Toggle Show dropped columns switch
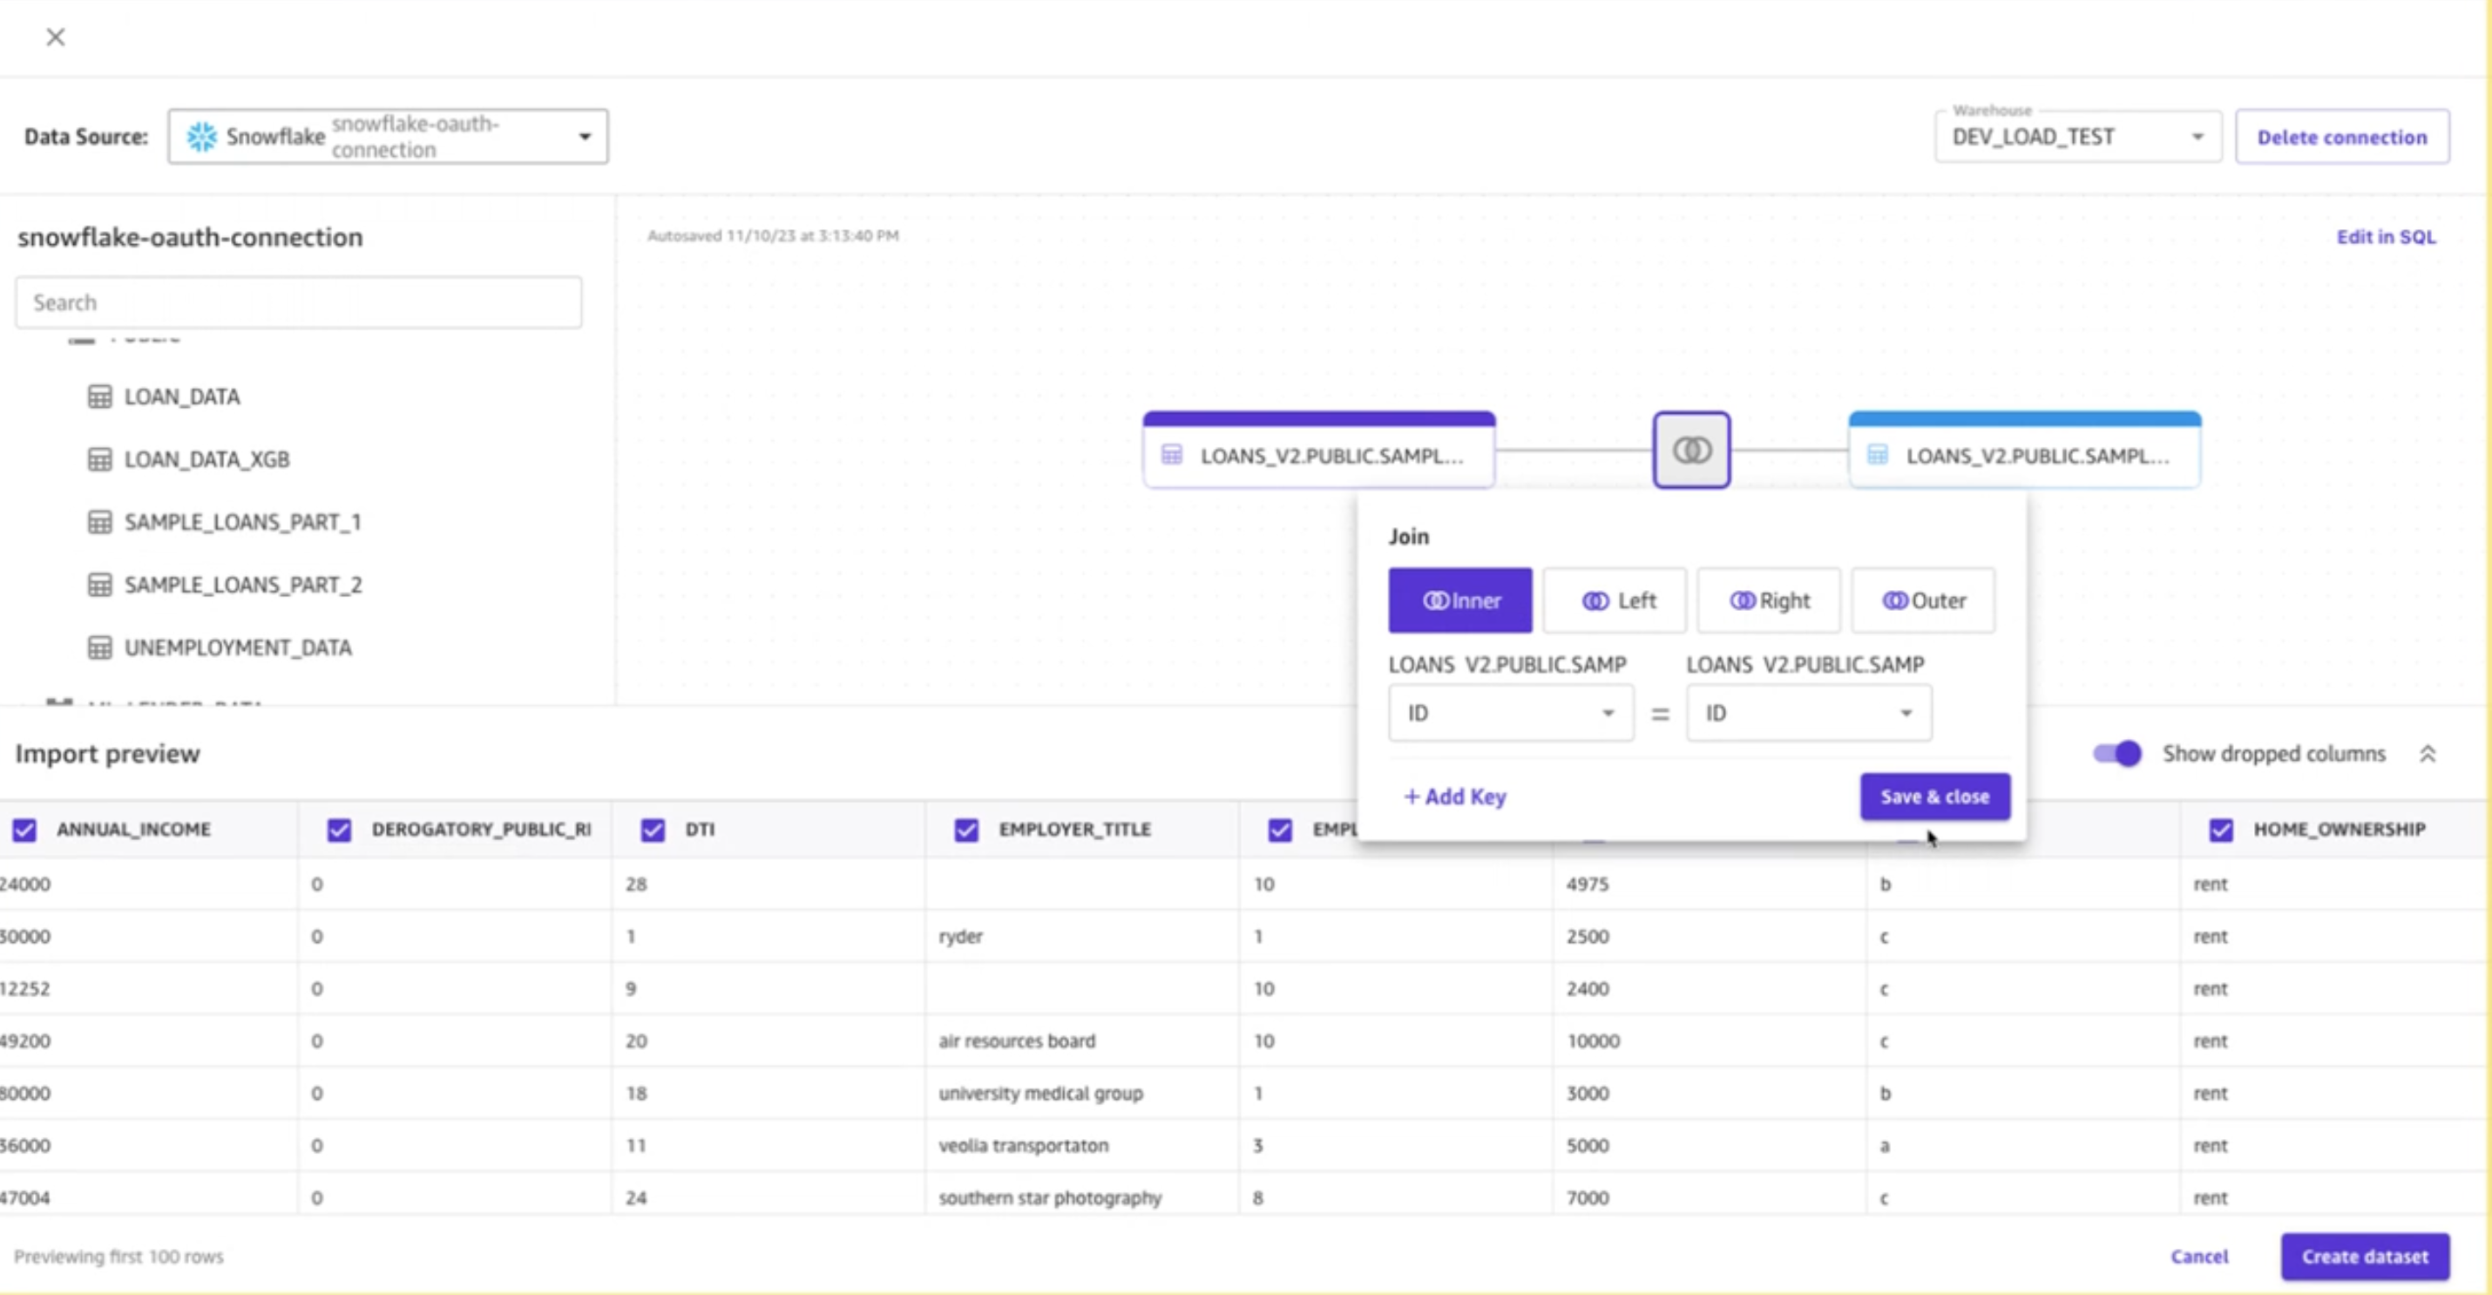Image resolution: width=2492 pixels, height=1295 pixels. (2116, 754)
